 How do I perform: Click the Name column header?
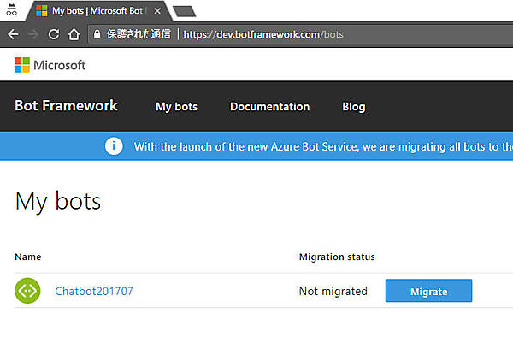click(x=28, y=257)
